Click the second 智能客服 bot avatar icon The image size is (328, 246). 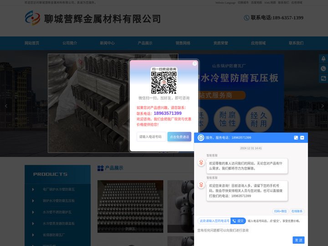pyautogui.click(x=201, y=185)
